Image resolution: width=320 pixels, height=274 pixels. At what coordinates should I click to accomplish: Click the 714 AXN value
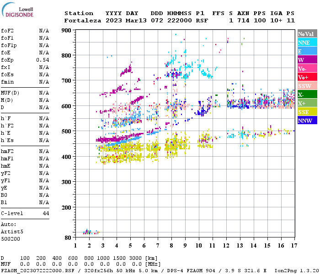[243, 21]
